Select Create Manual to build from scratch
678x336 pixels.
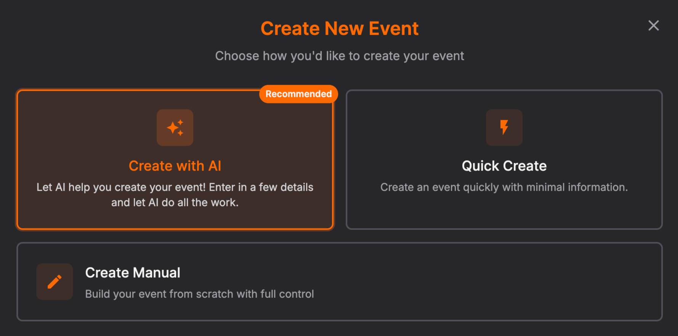(339, 281)
